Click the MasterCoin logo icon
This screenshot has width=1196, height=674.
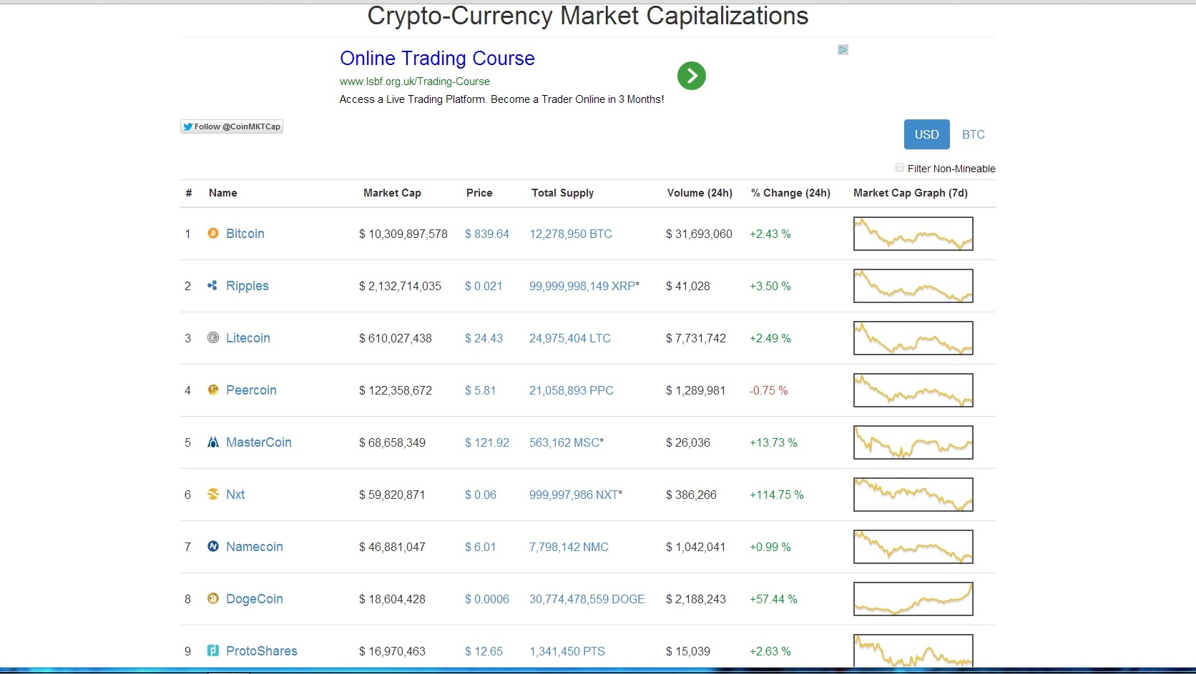tap(212, 442)
